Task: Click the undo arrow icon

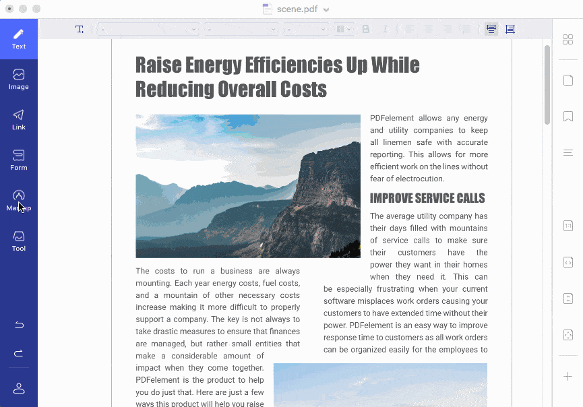Action: pyautogui.click(x=19, y=325)
